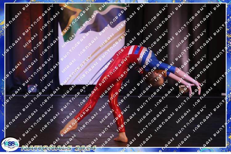Click the ASSA logo in the corner
The height and width of the screenshot is (154, 231).
(10, 144)
